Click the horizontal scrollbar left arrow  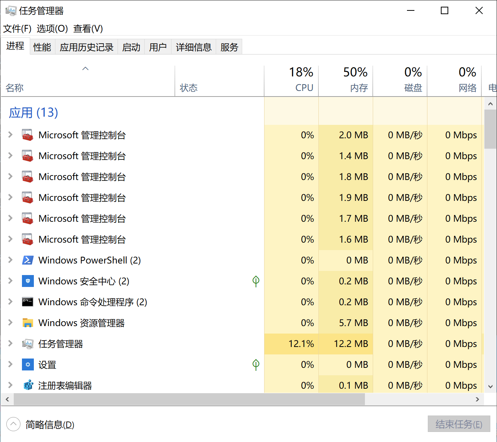point(7,399)
